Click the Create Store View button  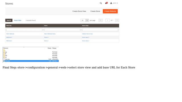coord(79,11)
